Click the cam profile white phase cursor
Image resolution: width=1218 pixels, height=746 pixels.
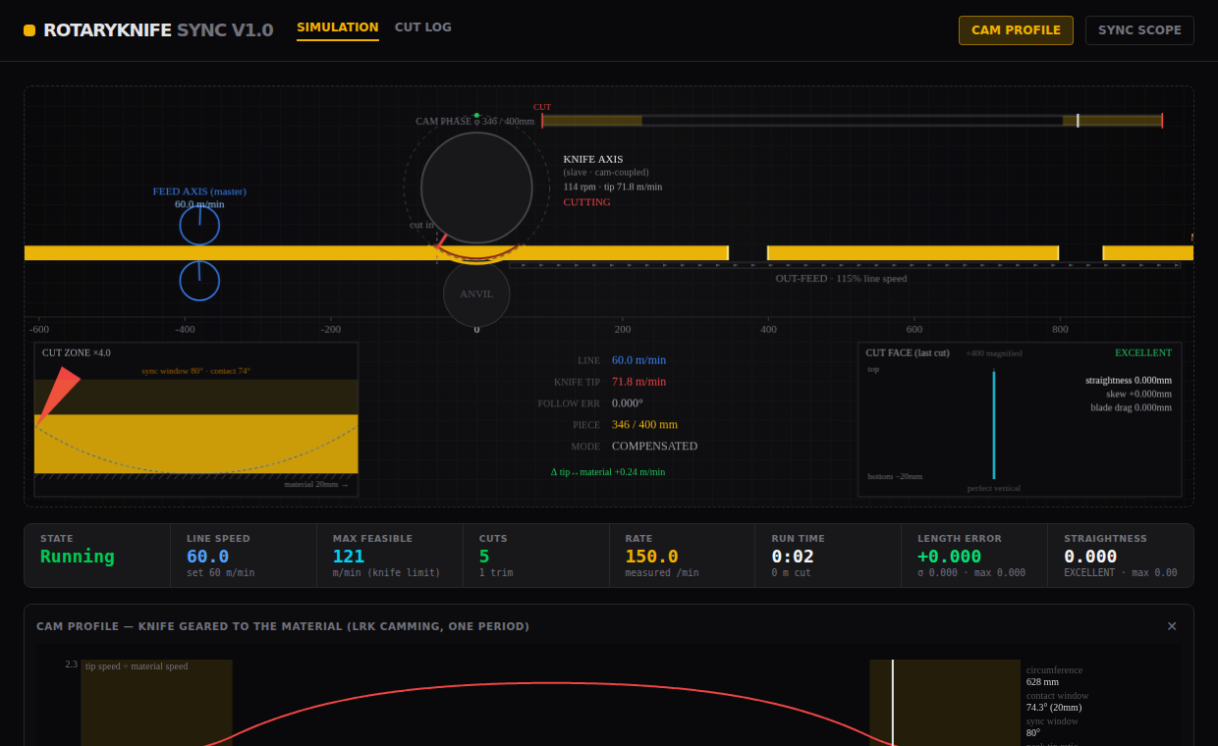click(x=892, y=703)
